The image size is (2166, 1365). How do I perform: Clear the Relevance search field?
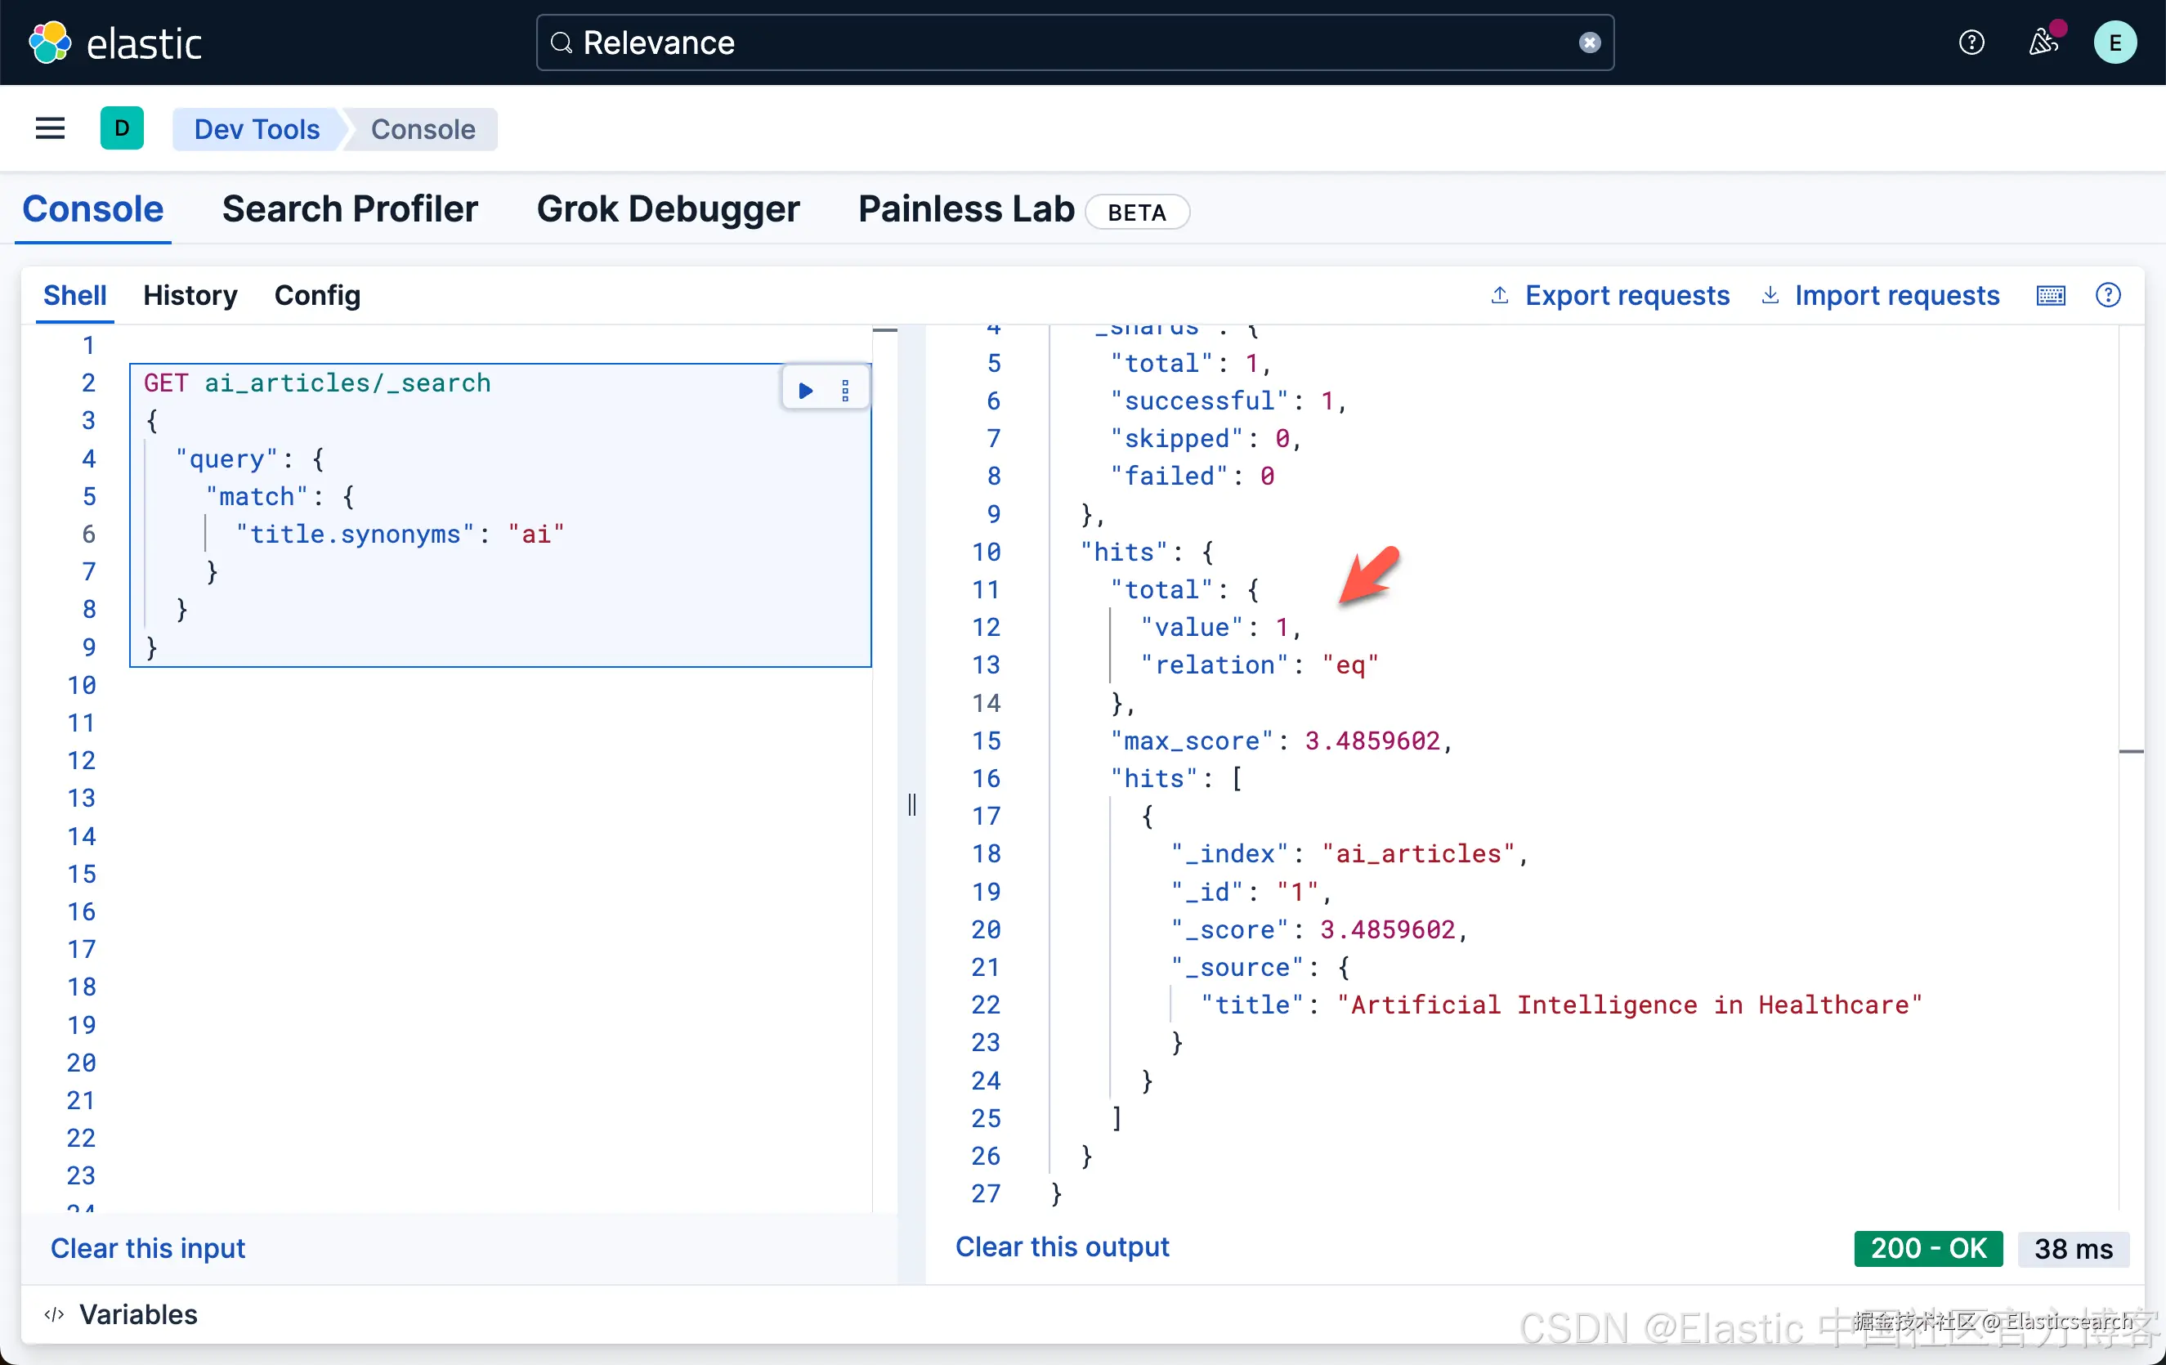(x=1590, y=43)
